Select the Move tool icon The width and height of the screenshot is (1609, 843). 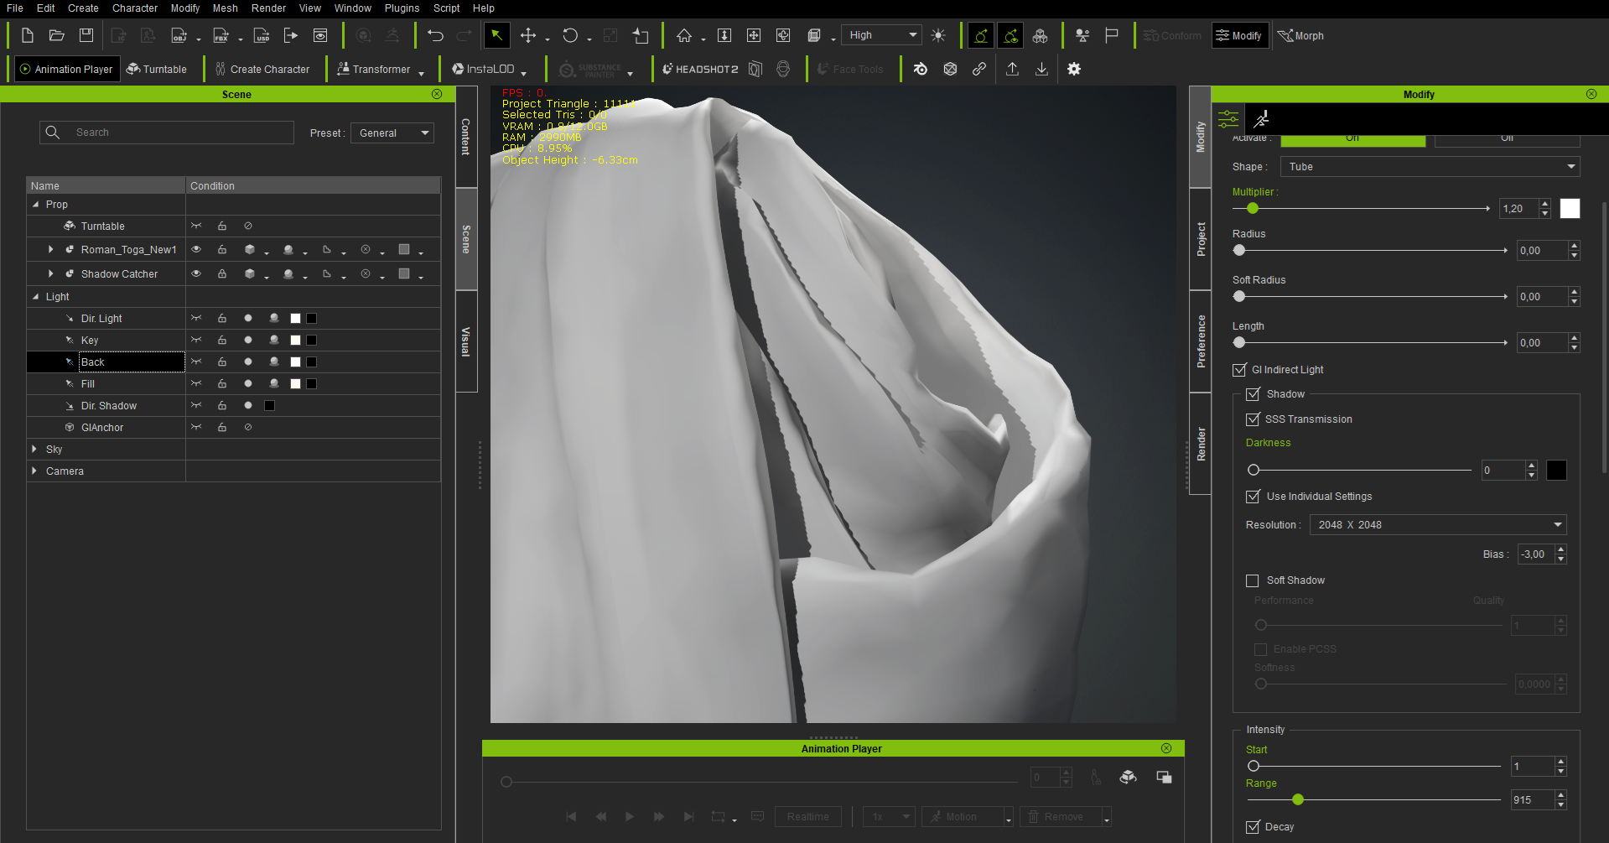coord(528,35)
